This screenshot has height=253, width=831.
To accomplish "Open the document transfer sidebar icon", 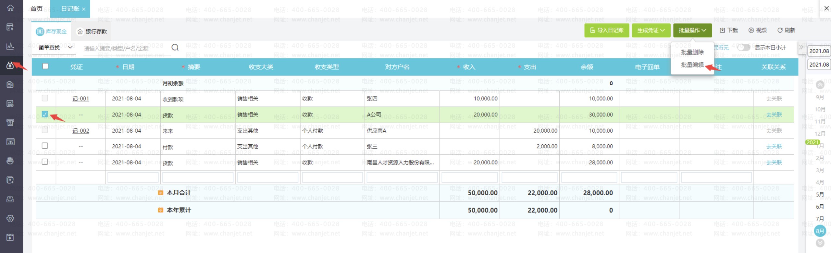I will coord(10,180).
